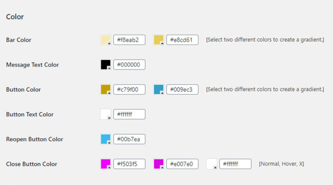Click the #c79f00 Button Color hex field
This screenshot has height=185, width=333.
129,89
